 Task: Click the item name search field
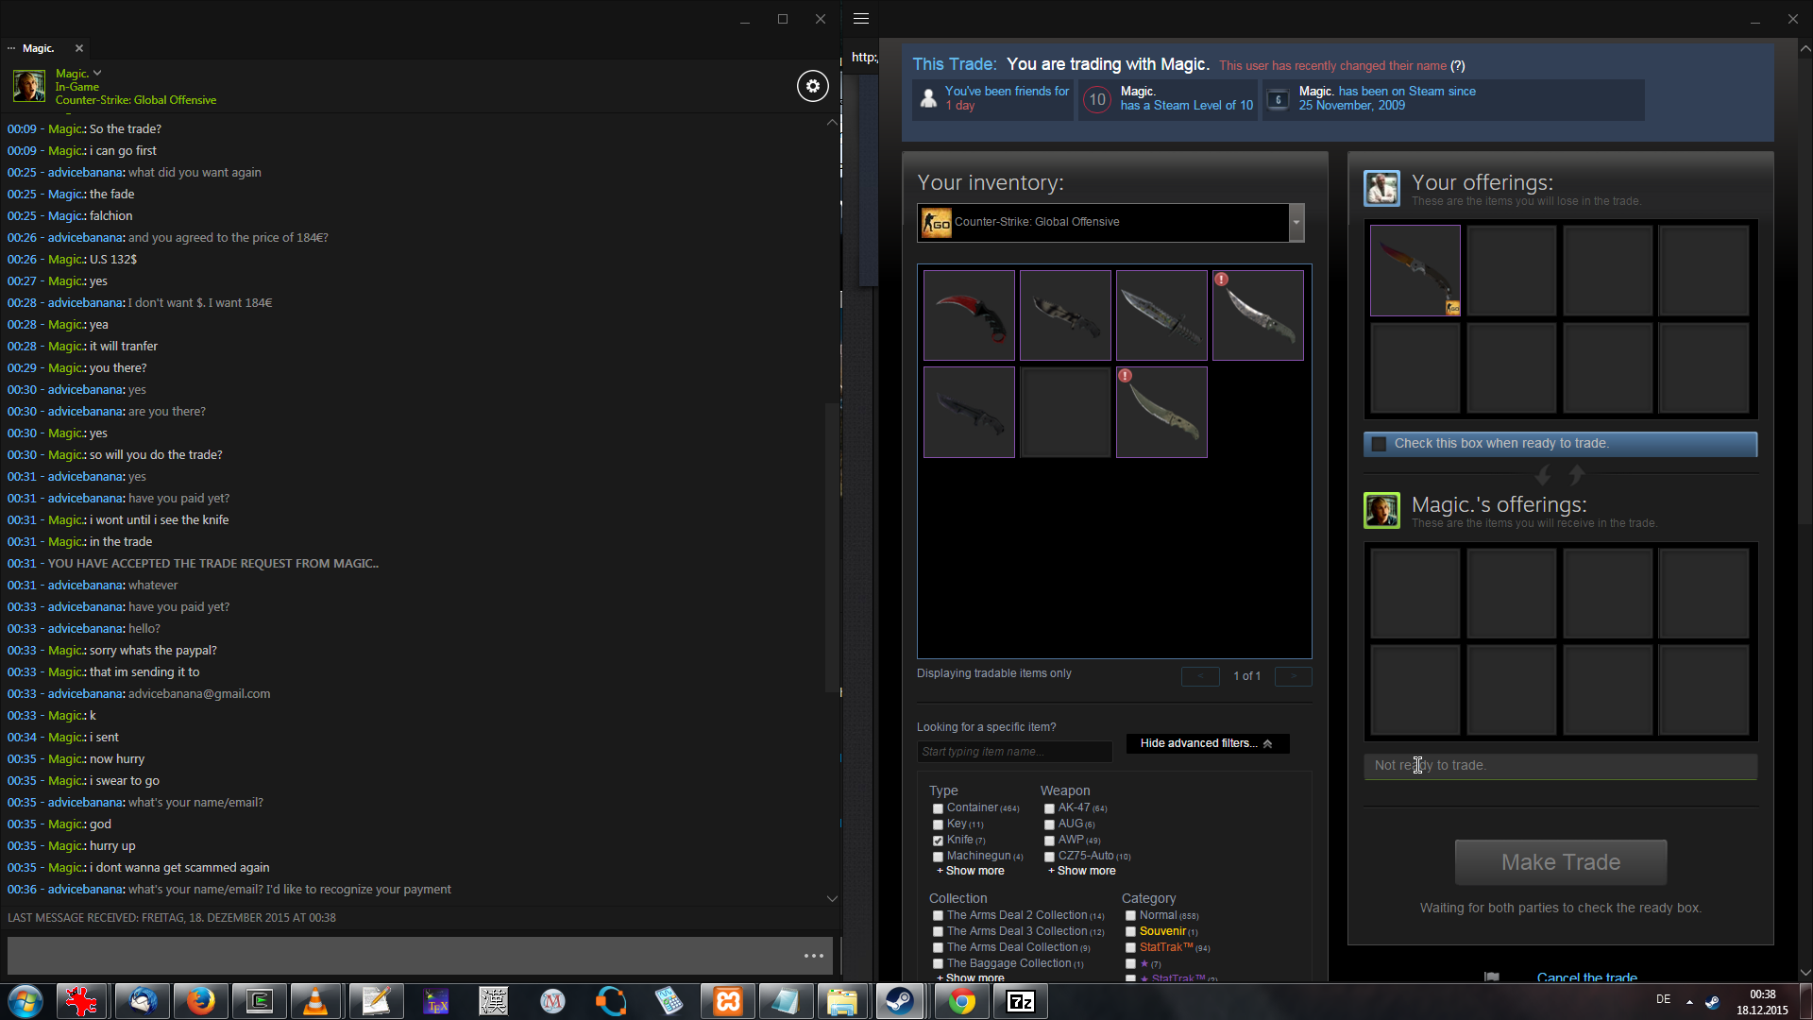[x=1014, y=752]
